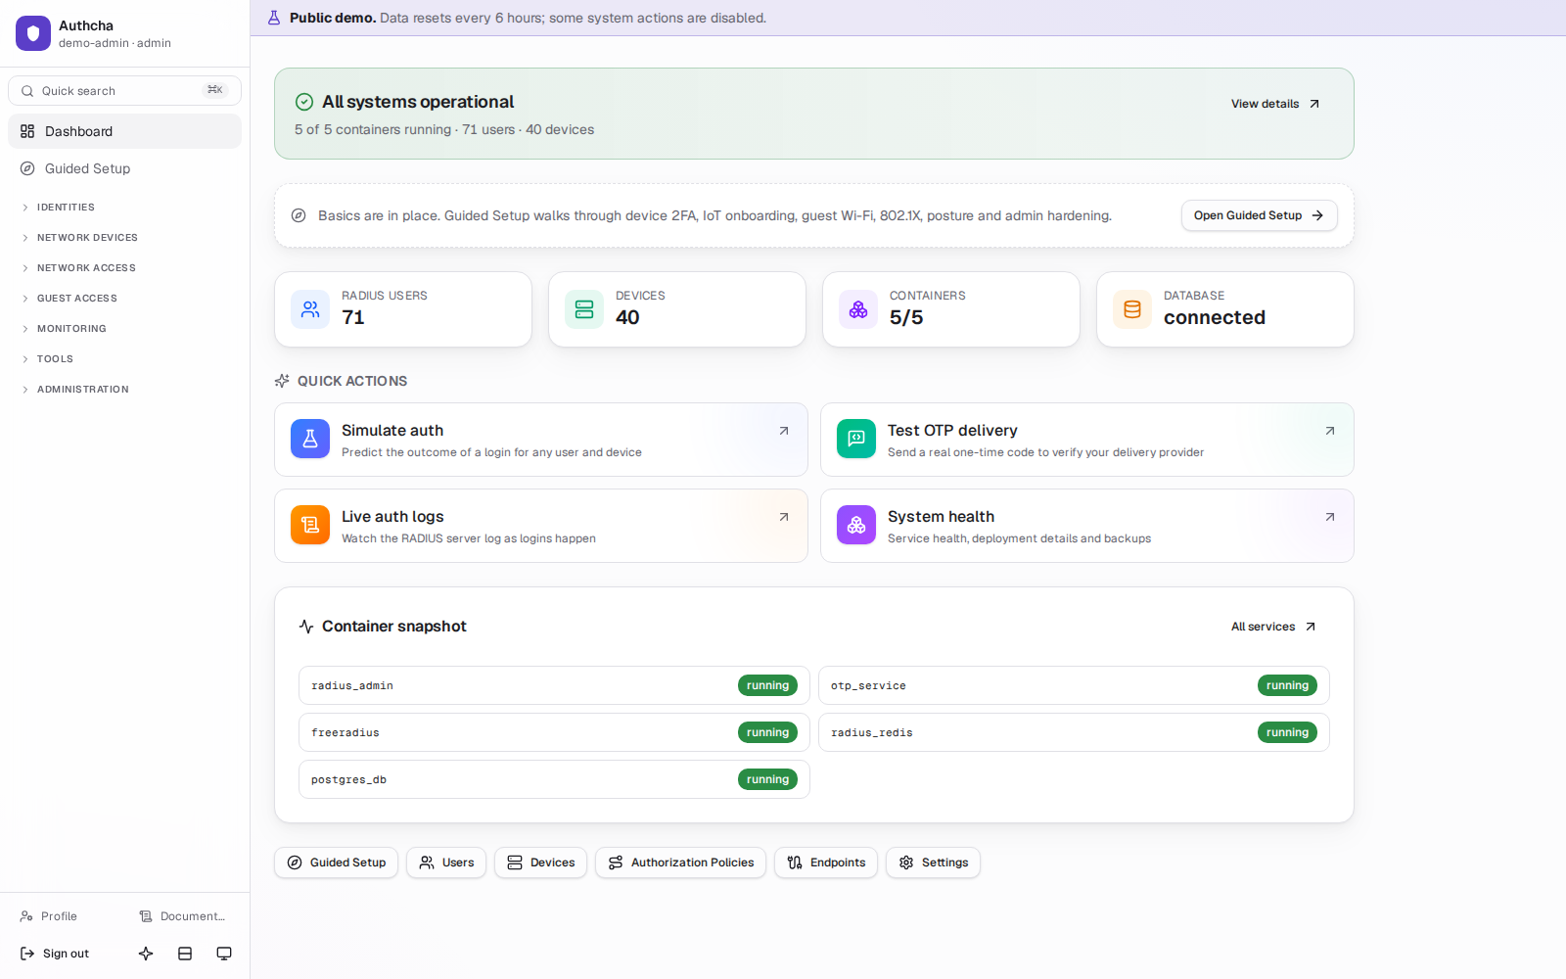Click the sparkle icon beside Sign out

(x=146, y=954)
